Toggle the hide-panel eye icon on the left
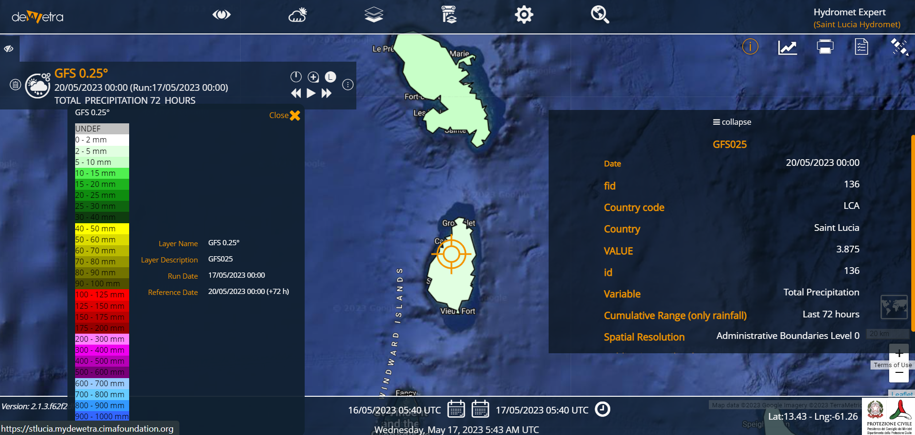 coord(9,48)
